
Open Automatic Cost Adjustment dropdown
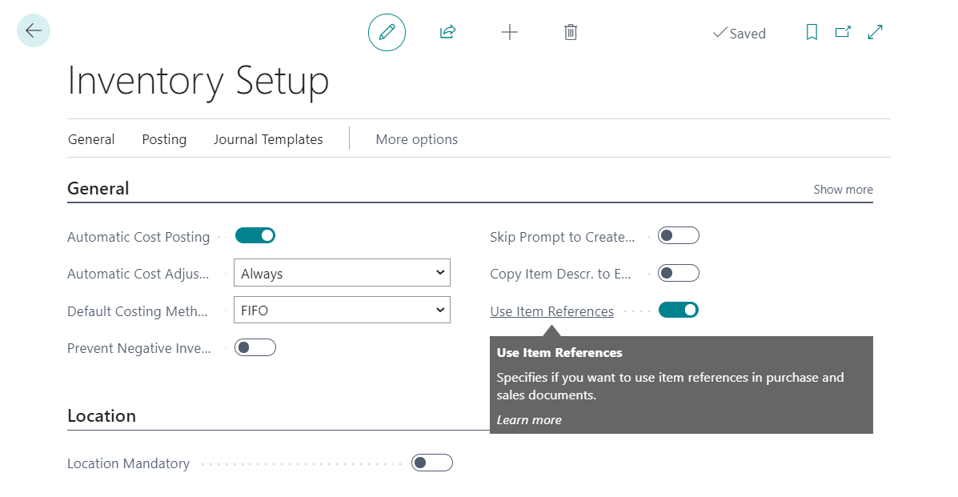343,273
